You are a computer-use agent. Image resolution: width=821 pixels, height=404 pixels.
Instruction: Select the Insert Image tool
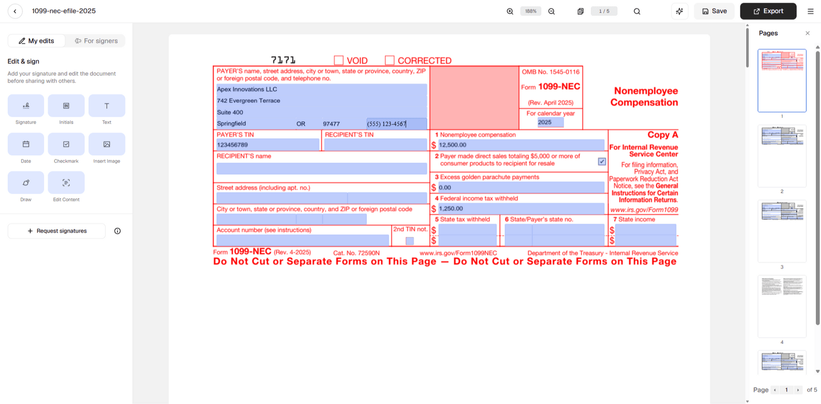pyautogui.click(x=107, y=144)
